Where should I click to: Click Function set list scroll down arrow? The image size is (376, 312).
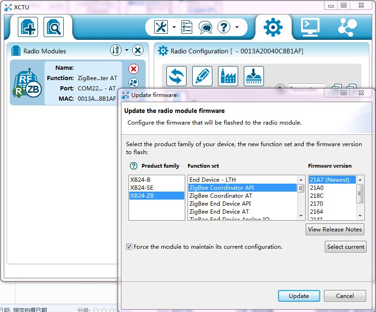tap(301, 216)
